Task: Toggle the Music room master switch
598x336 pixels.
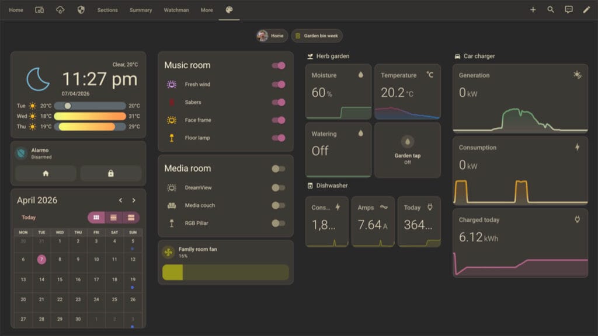Action: point(279,65)
